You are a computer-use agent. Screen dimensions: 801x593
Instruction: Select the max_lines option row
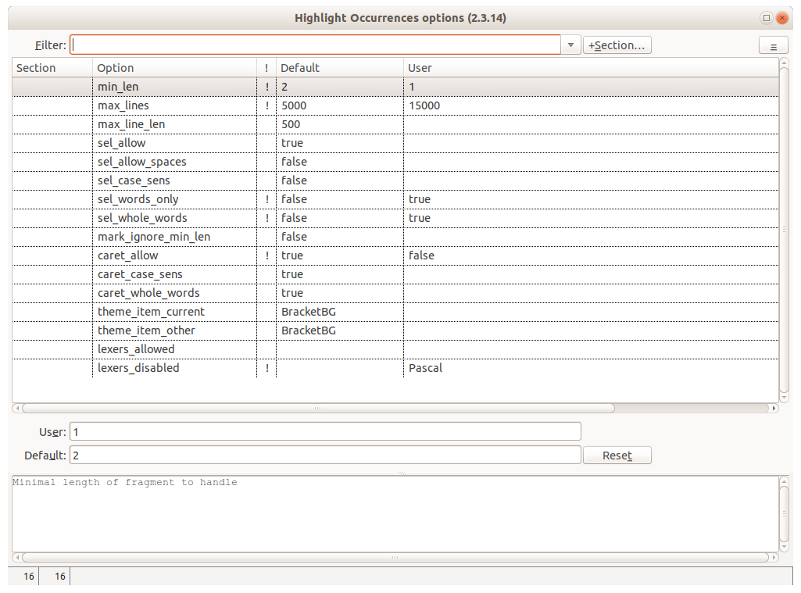point(395,105)
